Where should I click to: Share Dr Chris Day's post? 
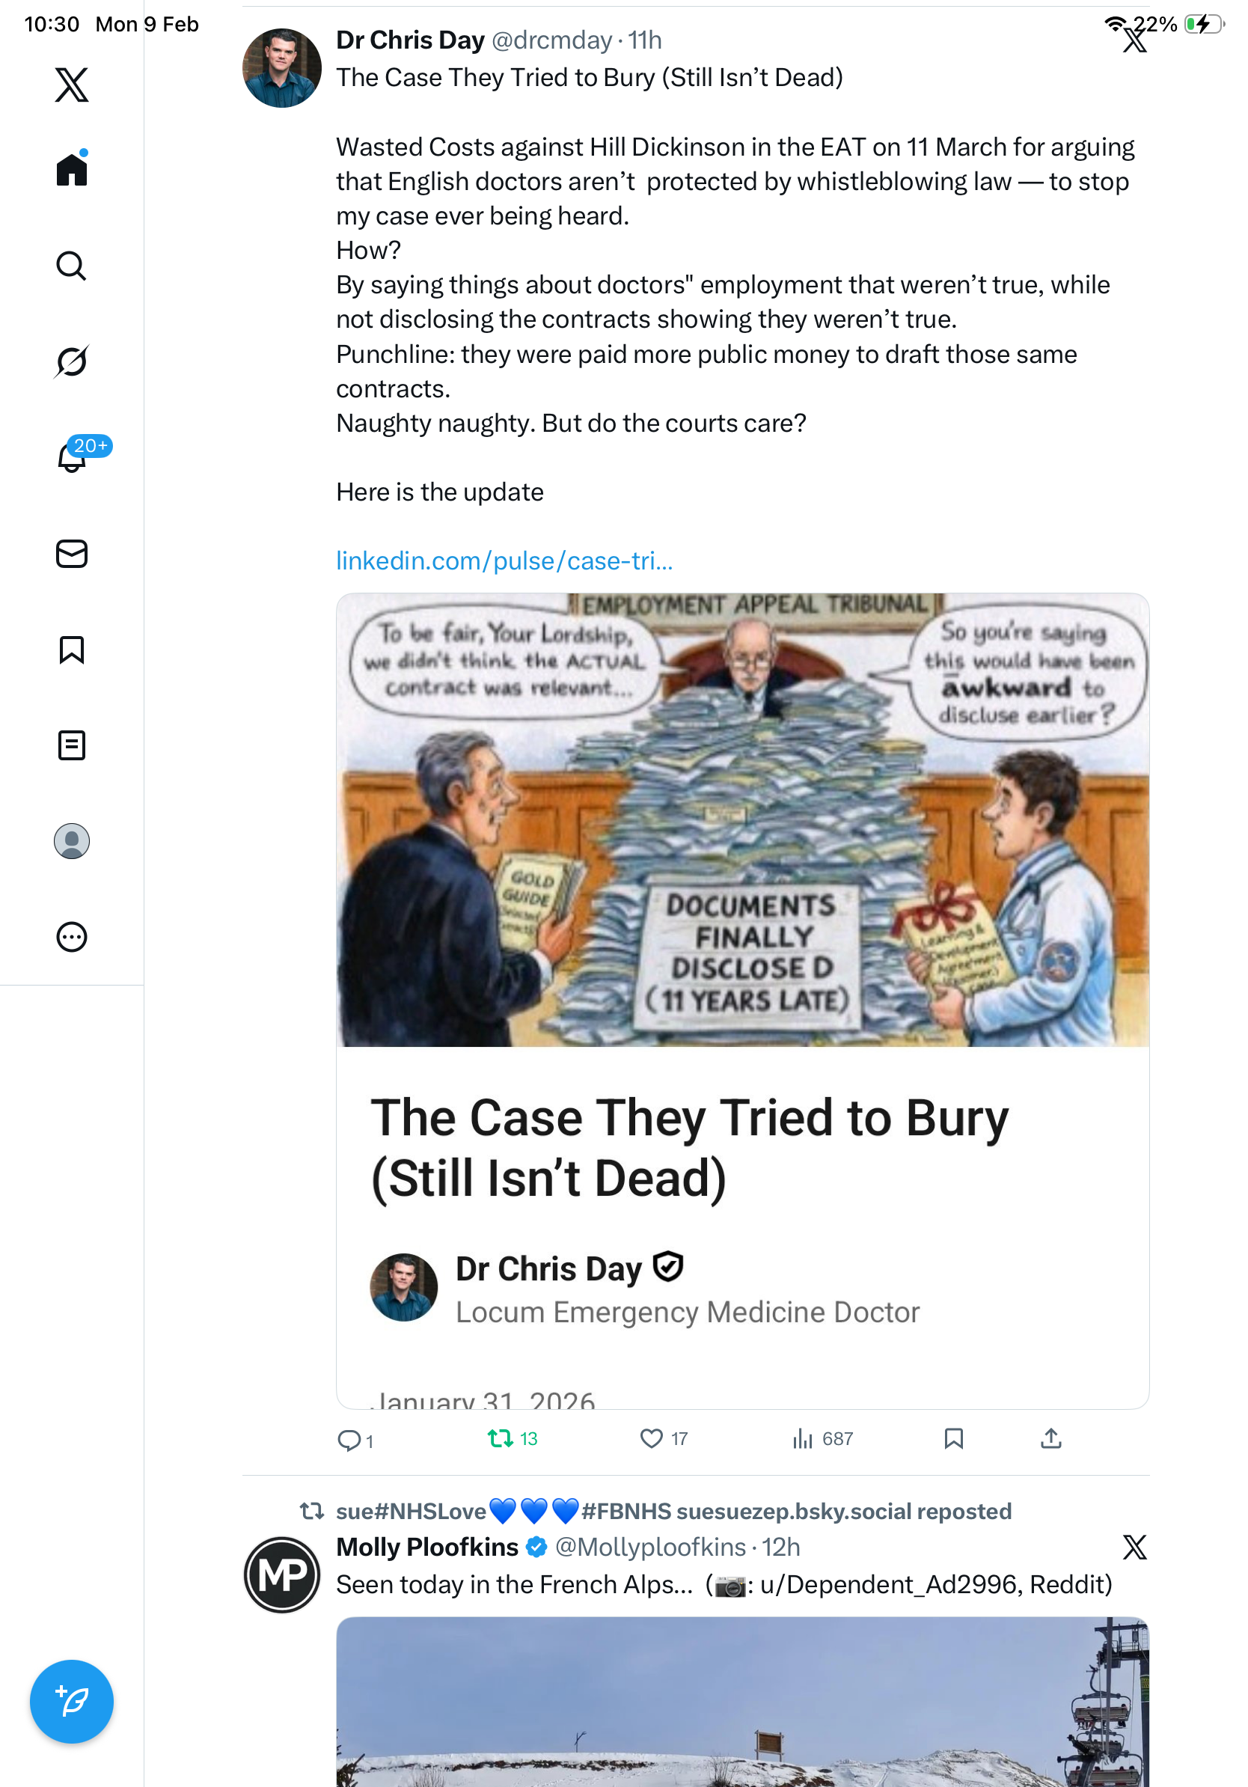pos(1050,1438)
